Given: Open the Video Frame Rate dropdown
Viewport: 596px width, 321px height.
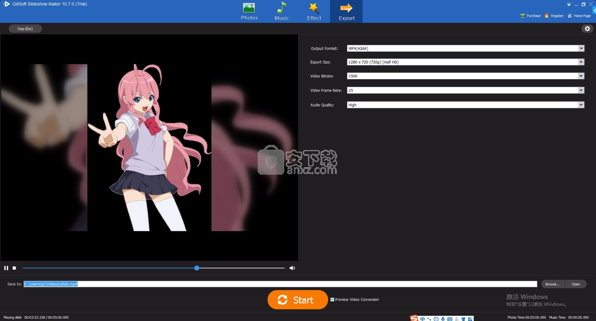Looking at the screenshot, I should (581, 90).
